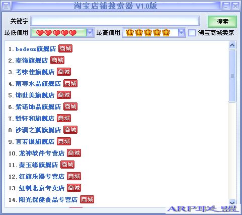Open the 牲轩和旗舰店 shop link

35,119
